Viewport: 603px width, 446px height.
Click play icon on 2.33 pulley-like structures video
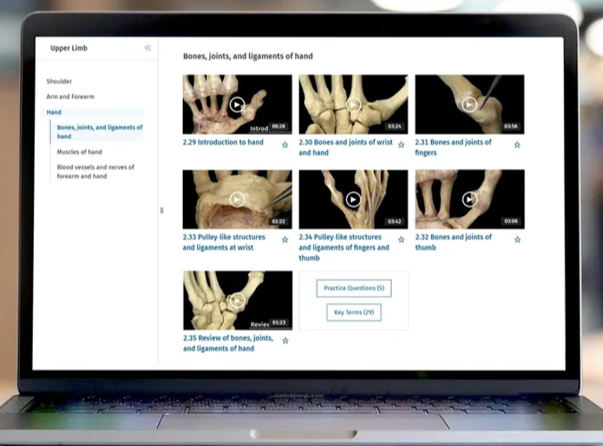tap(237, 199)
